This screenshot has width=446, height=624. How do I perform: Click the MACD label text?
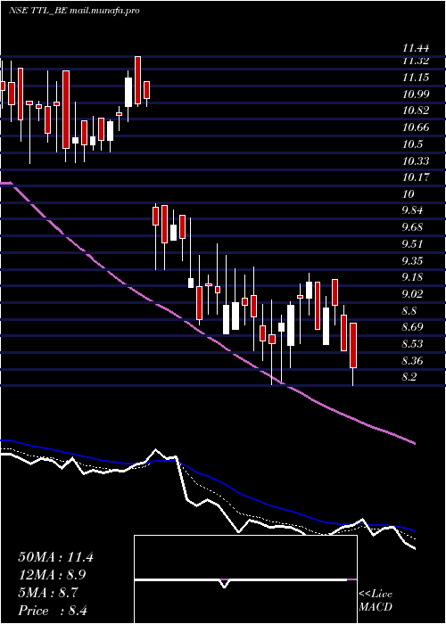pyautogui.click(x=376, y=608)
